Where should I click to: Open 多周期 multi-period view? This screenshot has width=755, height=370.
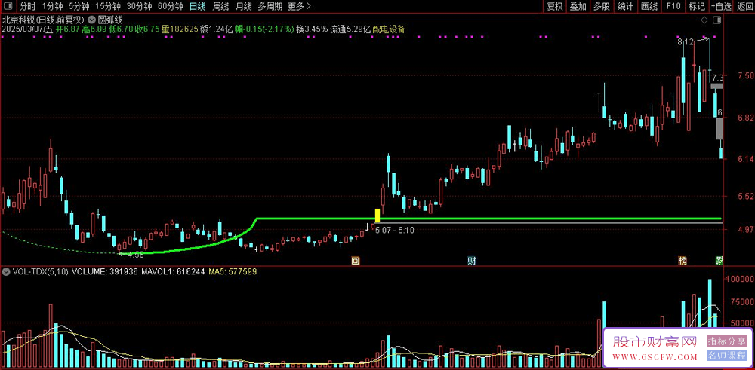pos(270,6)
